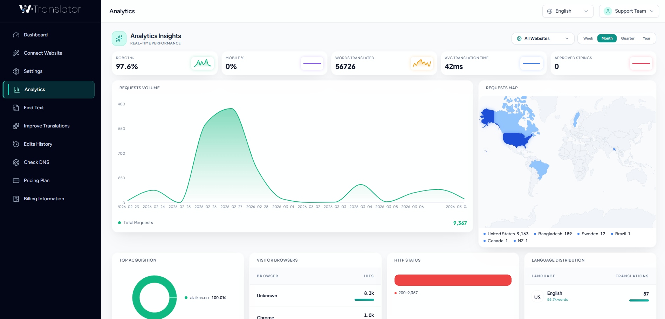Expand the English language selector
The image size is (665, 319).
[567, 11]
